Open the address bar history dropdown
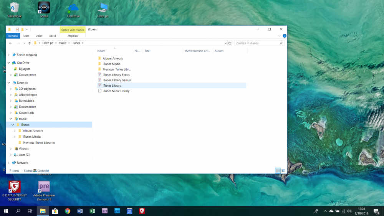 [225, 43]
